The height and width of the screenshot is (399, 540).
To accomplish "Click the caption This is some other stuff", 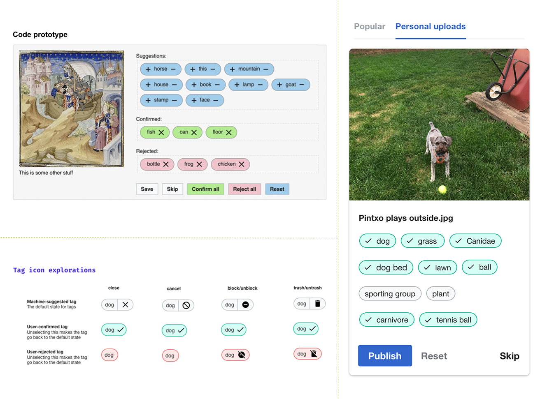I will 46,173.
